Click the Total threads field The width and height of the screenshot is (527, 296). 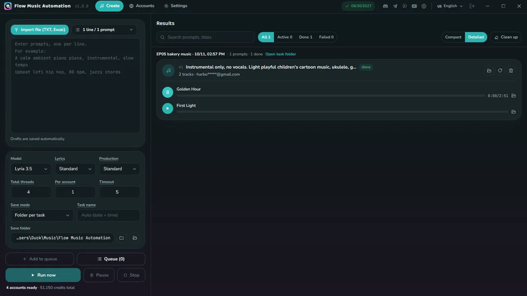click(x=31, y=192)
